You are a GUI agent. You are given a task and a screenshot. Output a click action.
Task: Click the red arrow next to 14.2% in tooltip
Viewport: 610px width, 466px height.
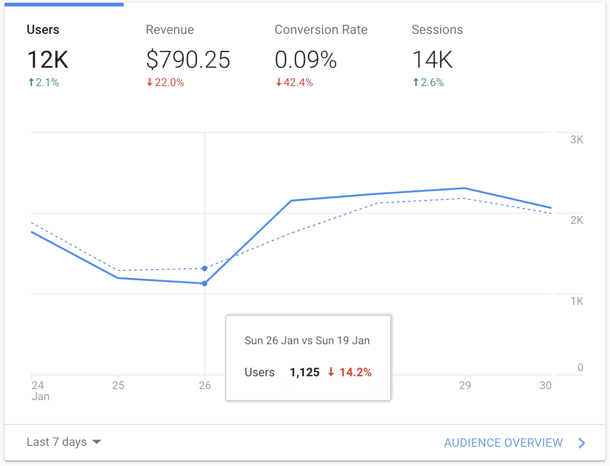click(x=331, y=372)
